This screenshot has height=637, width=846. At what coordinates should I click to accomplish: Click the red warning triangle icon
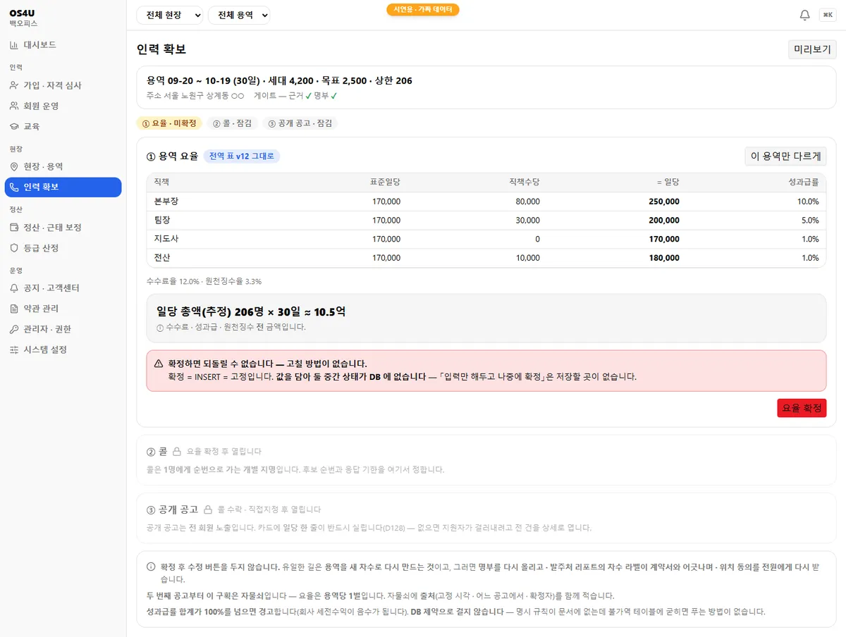pos(159,364)
